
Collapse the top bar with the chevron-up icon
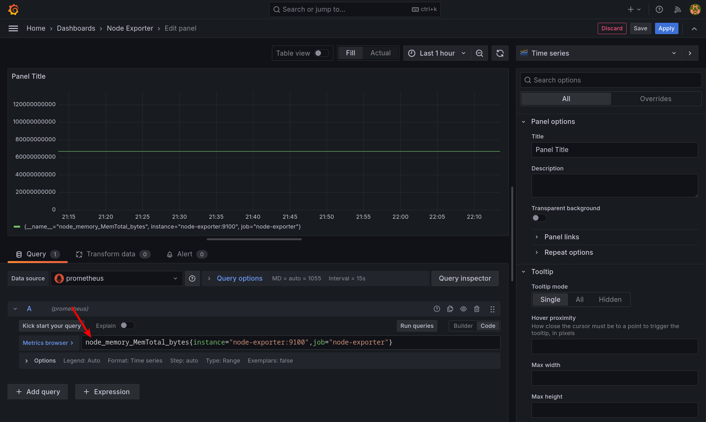coord(694,28)
